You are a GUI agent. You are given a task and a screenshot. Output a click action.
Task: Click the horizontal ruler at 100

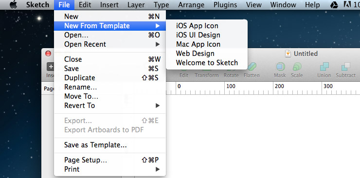(231, 86)
